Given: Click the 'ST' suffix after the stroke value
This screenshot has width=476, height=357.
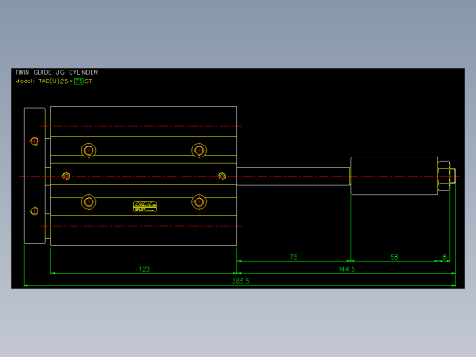Looking at the screenshot, I should tap(88, 81).
